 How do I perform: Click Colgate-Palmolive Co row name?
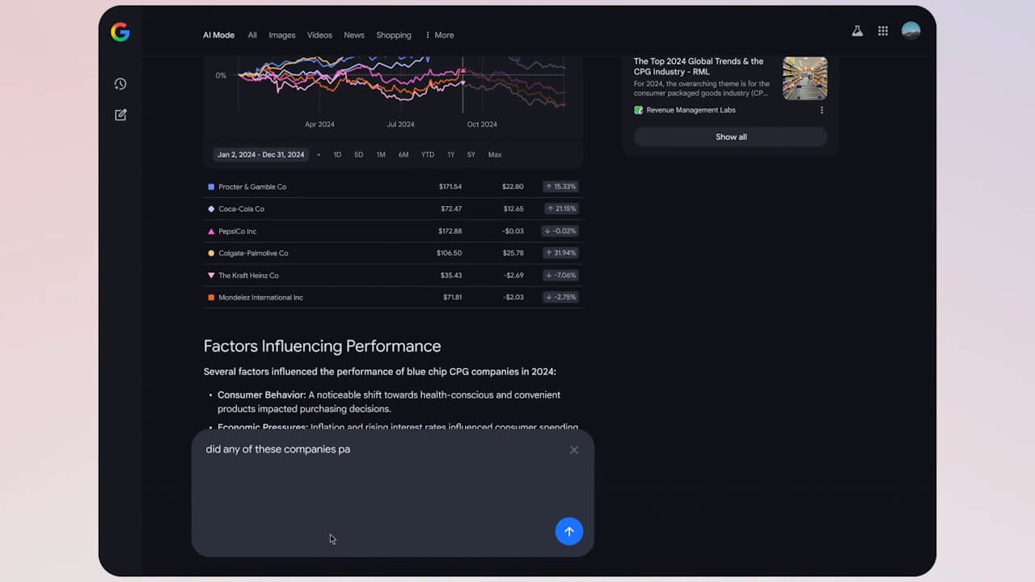click(253, 253)
